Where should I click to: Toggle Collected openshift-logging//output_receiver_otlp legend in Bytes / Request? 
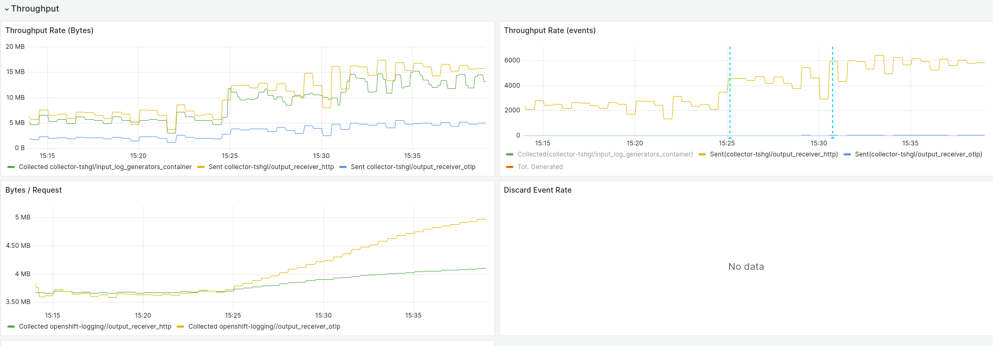(x=264, y=327)
